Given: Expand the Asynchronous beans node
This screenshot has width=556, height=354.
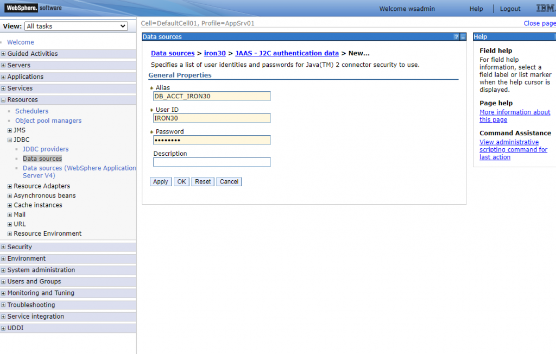Looking at the screenshot, I should [x=10, y=196].
